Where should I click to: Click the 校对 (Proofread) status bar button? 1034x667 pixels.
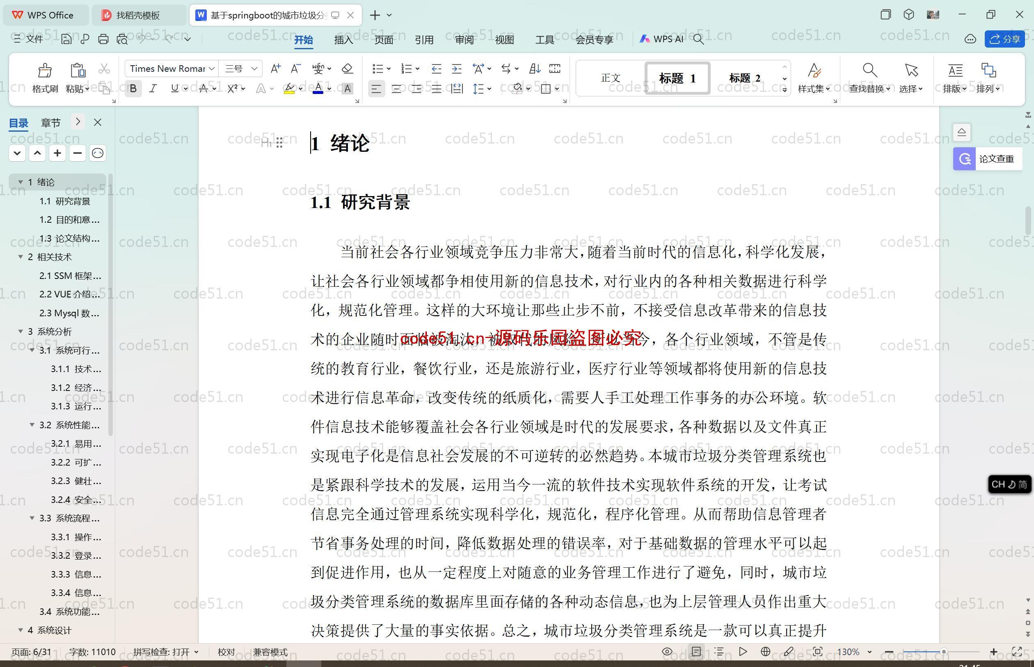(x=226, y=652)
